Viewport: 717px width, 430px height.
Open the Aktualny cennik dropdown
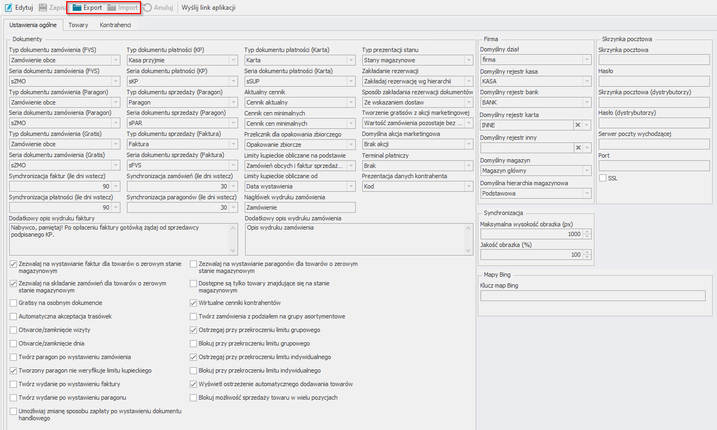point(351,102)
